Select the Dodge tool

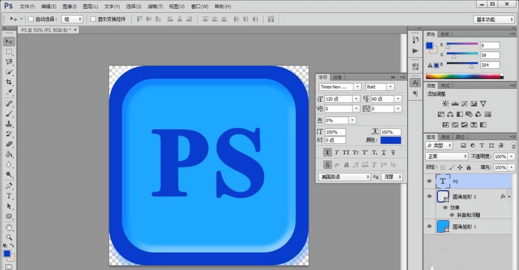click(x=9, y=174)
